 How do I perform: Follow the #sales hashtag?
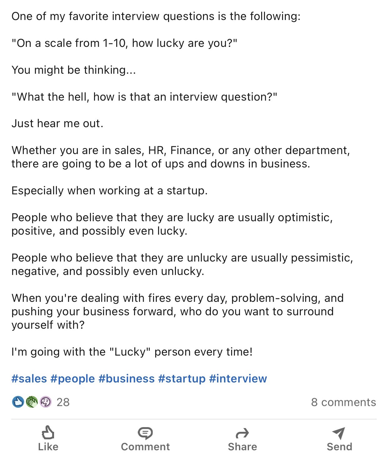click(29, 379)
